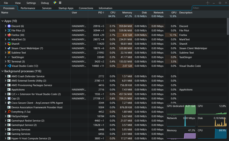229x141 pixels.
Task: Click the crosshair window-finder icon
Action: pyautogui.click(x=208, y=3)
